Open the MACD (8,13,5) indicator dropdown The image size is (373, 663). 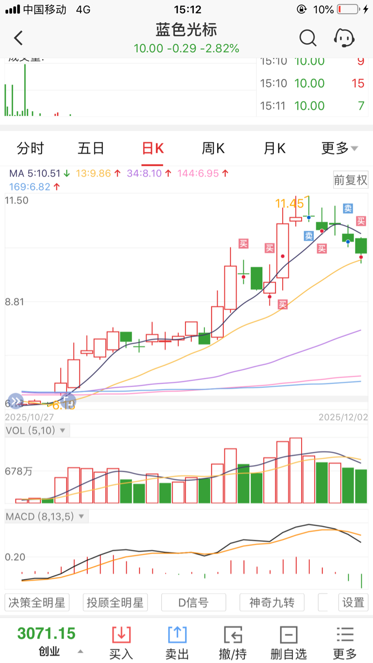46,516
